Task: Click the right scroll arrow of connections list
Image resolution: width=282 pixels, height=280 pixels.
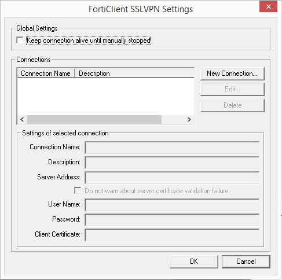Action: [x=189, y=120]
